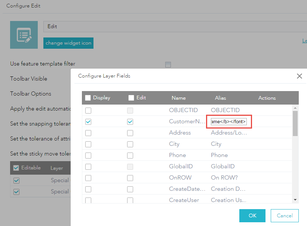Click the Address/Lo... alias cell
This screenshot has width=307, height=226.
tap(229, 133)
